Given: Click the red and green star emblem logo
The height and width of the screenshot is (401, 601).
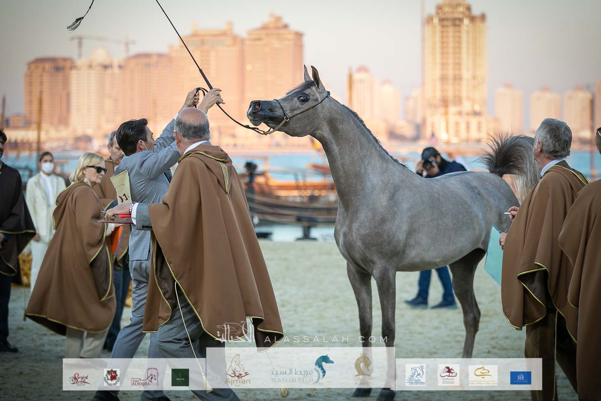Looking at the screenshot, I should (x=111, y=377).
